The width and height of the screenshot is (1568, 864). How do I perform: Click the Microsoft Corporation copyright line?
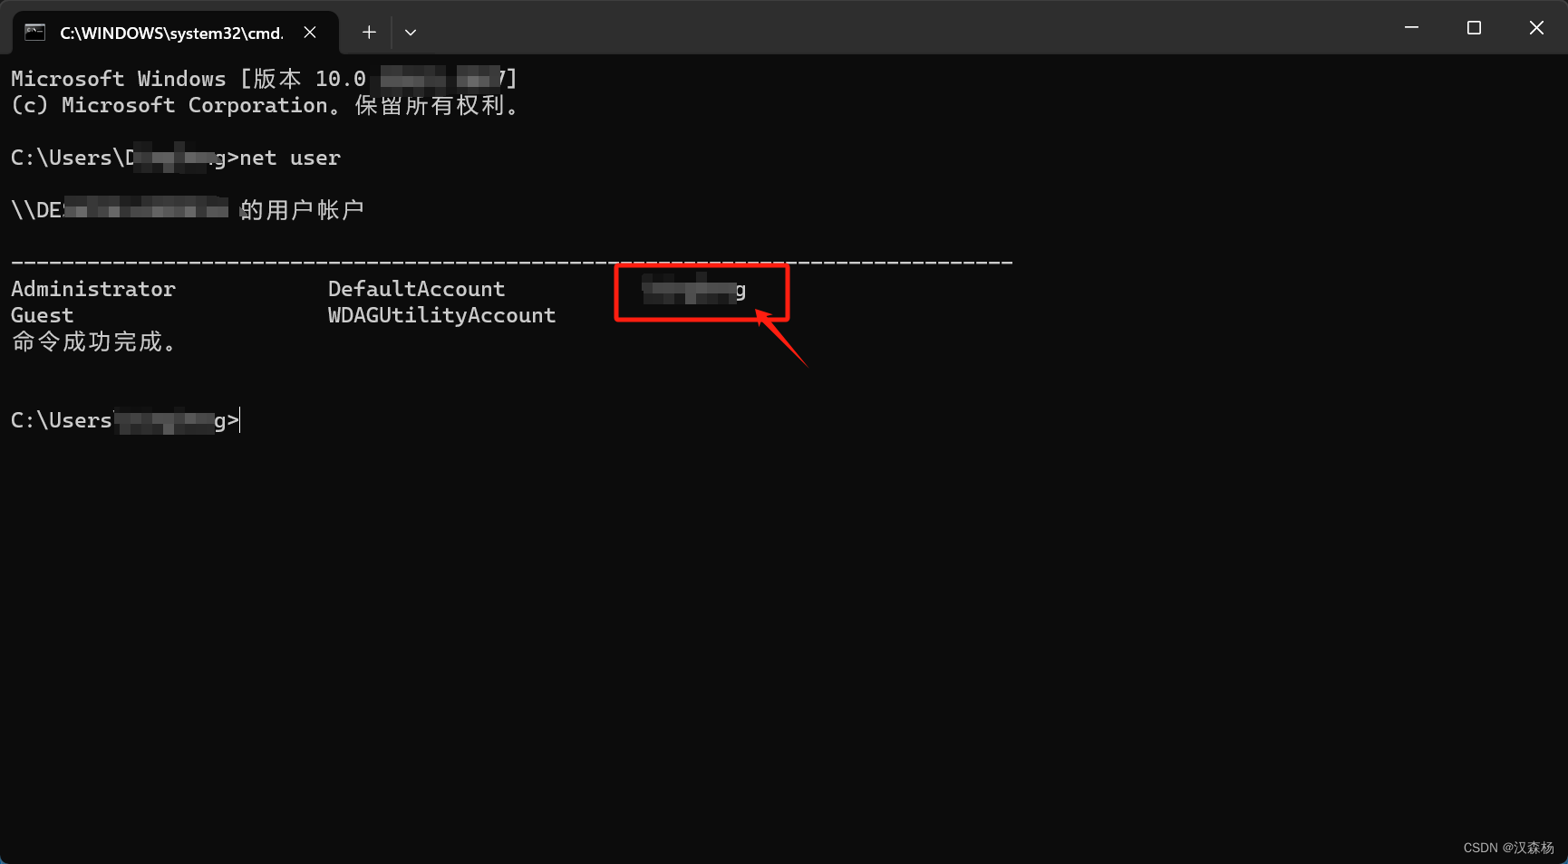point(265,105)
